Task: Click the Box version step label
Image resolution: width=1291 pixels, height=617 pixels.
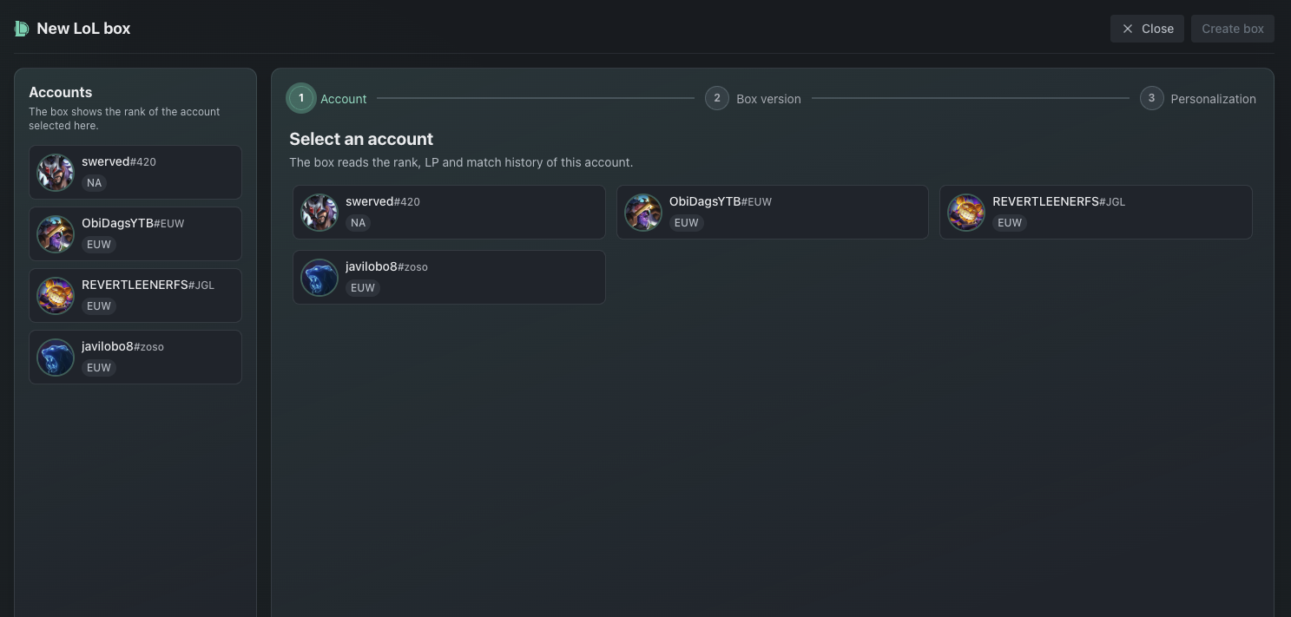Action: click(x=768, y=99)
